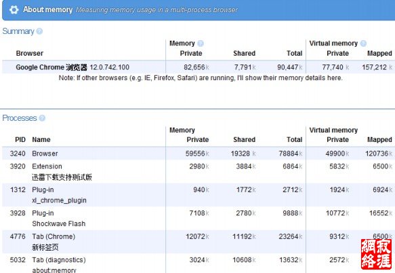
Task: Click Tab (Chrome) private memory 12072k
Action: (x=197, y=236)
